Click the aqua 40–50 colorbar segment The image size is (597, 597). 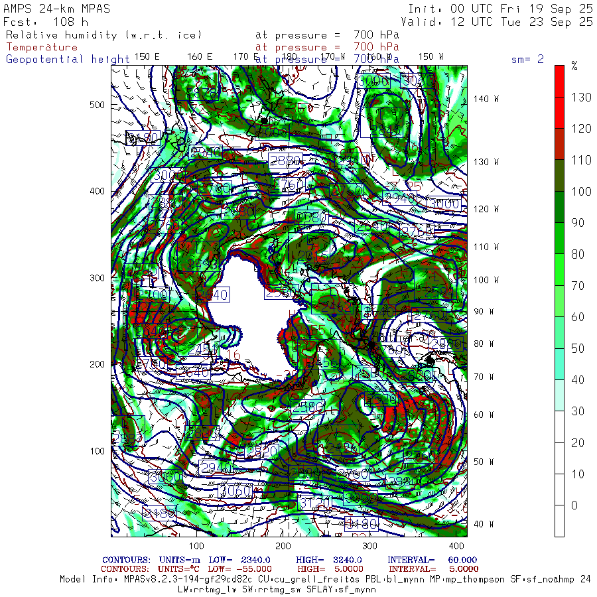[x=559, y=364]
